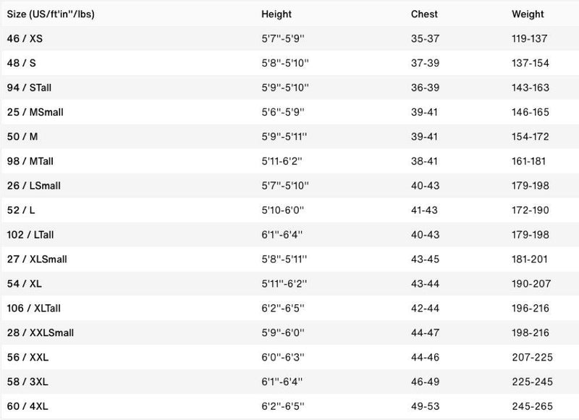Select the 50 / M size label
579x420 pixels.
pyautogui.click(x=22, y=137)
